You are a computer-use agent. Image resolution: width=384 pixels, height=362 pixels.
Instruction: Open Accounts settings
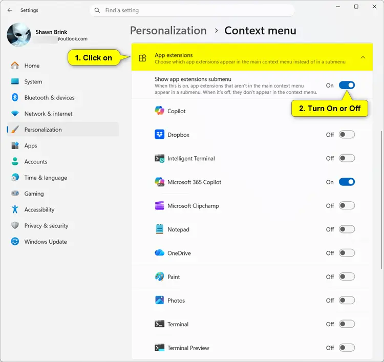[x=62, y=162]
